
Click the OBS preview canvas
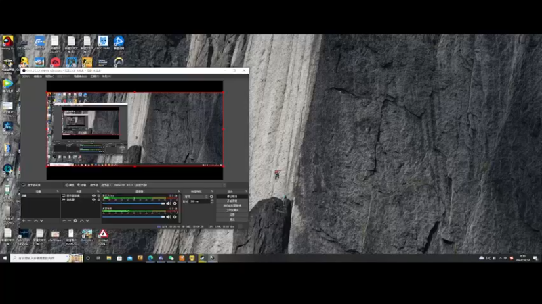pyautogui.click(x=135, y=129)
